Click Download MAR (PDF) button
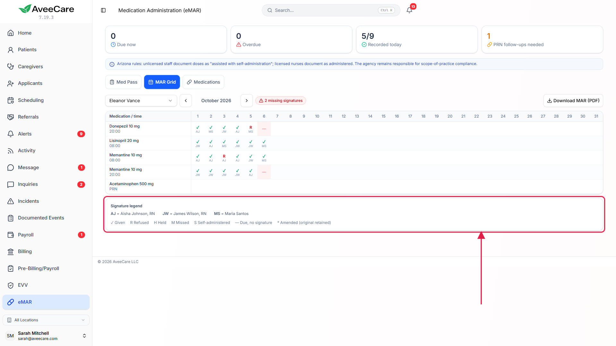This screenshot has height=346, width=616. pos(573,101)
